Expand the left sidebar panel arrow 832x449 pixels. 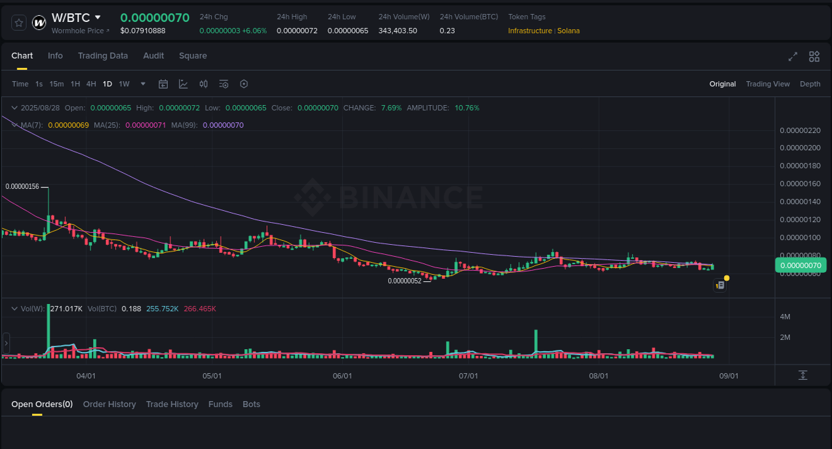[5, 343]
